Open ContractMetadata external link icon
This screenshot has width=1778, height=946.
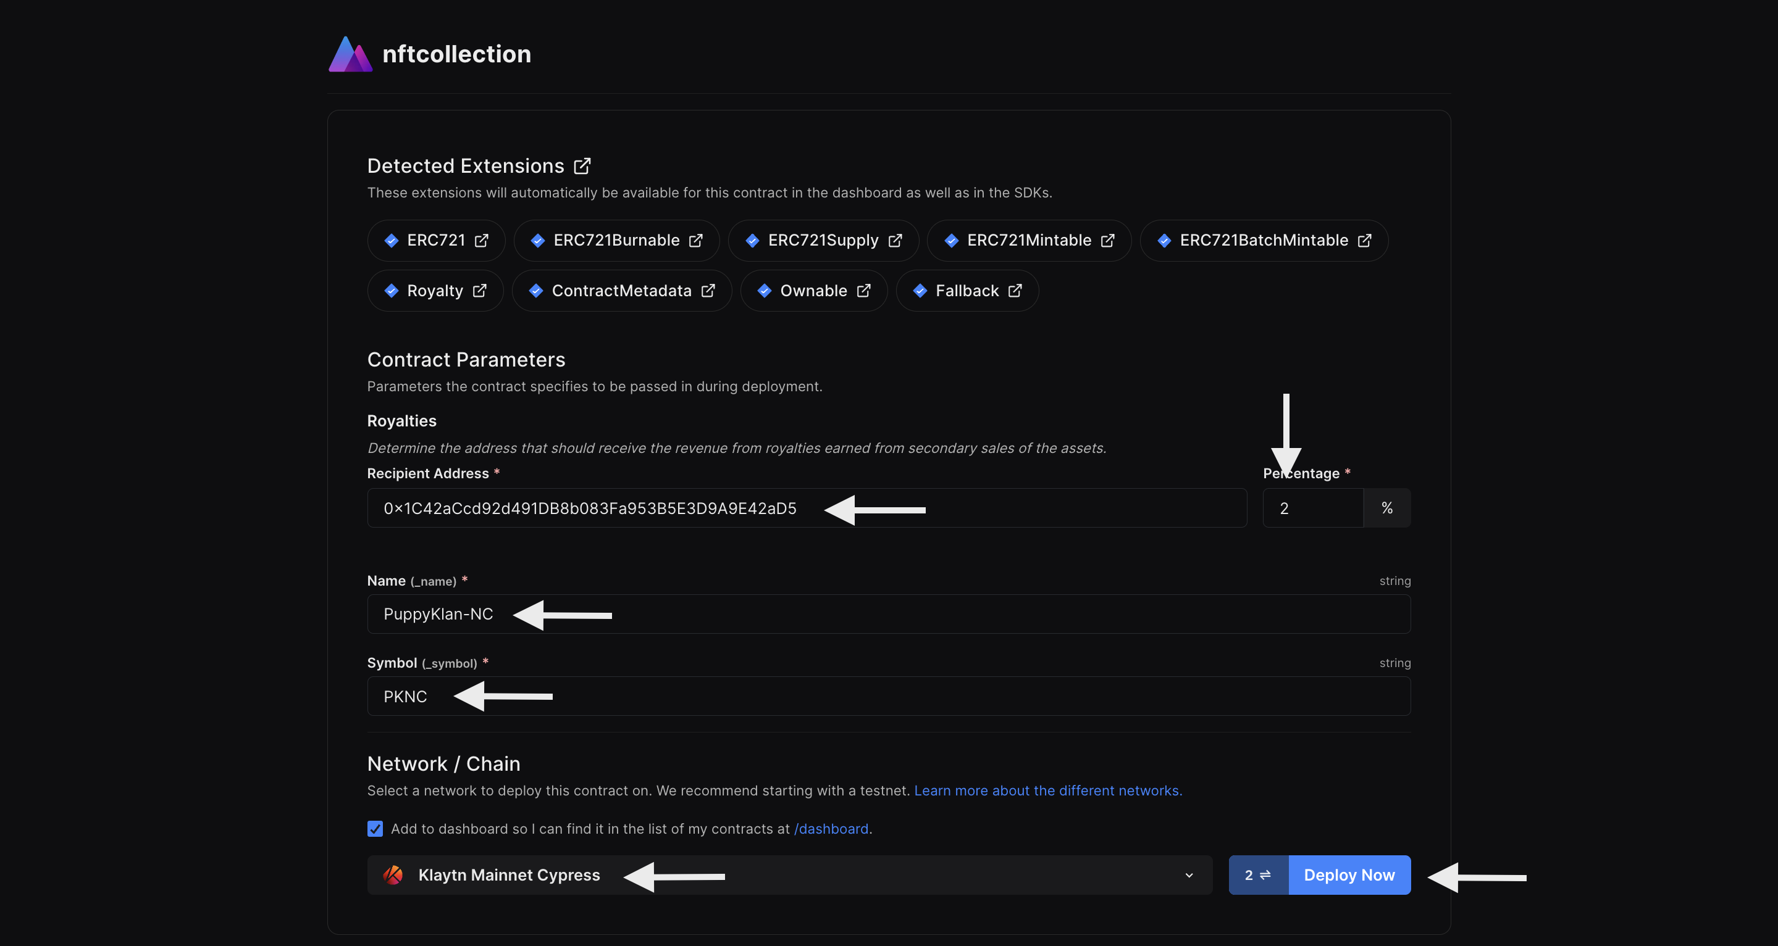pyautogui.click(x=708, y=291)
